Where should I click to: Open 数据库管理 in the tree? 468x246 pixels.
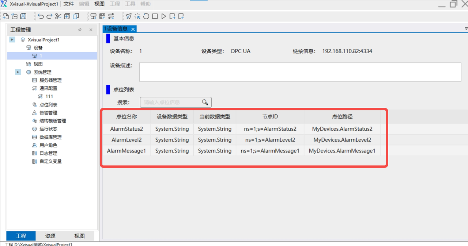click(x=50, y=137)
